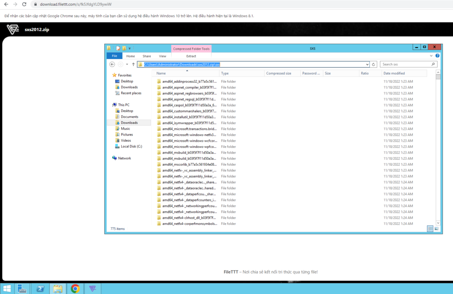Click the search magnifier icon
The height and width of the screenshot is (294, 453).
click(433, 64)
